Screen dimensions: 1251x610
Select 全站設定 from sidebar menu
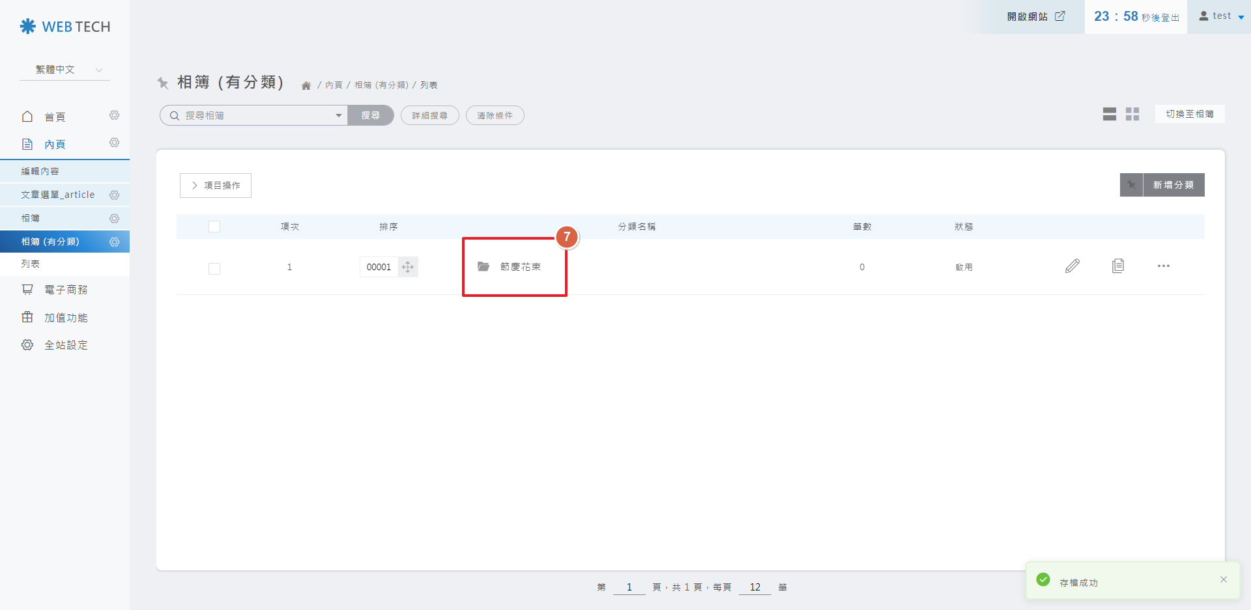[65, 345]
